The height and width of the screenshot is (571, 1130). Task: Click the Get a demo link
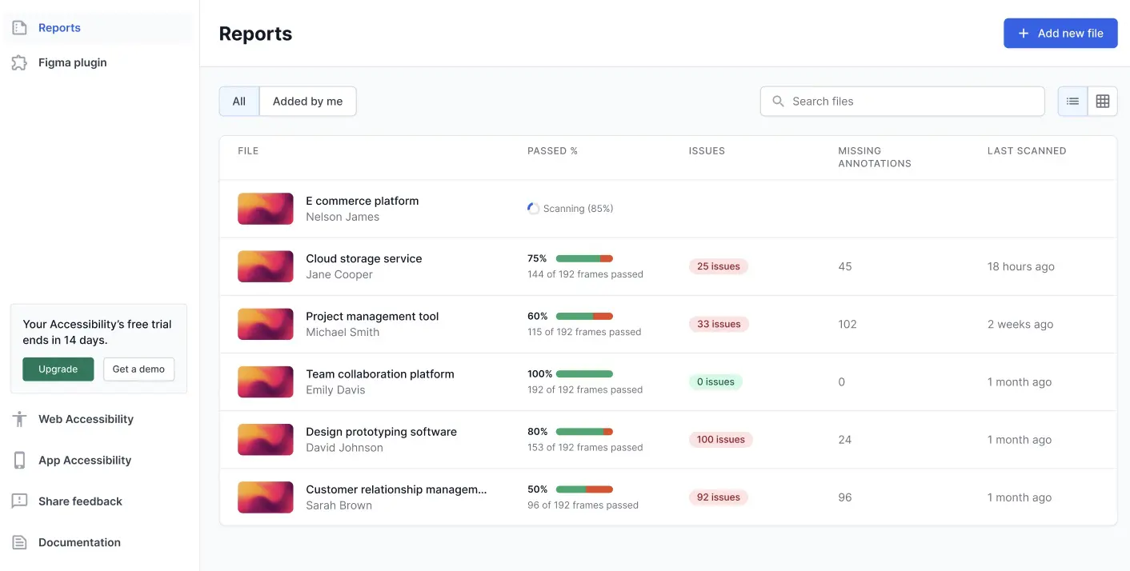tap(138, 369)
